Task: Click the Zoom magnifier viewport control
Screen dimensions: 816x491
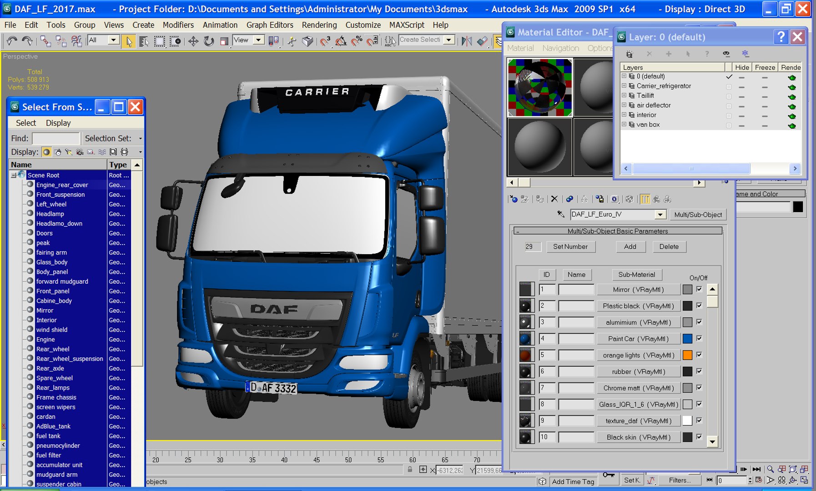Action: (x=770, y=469)
